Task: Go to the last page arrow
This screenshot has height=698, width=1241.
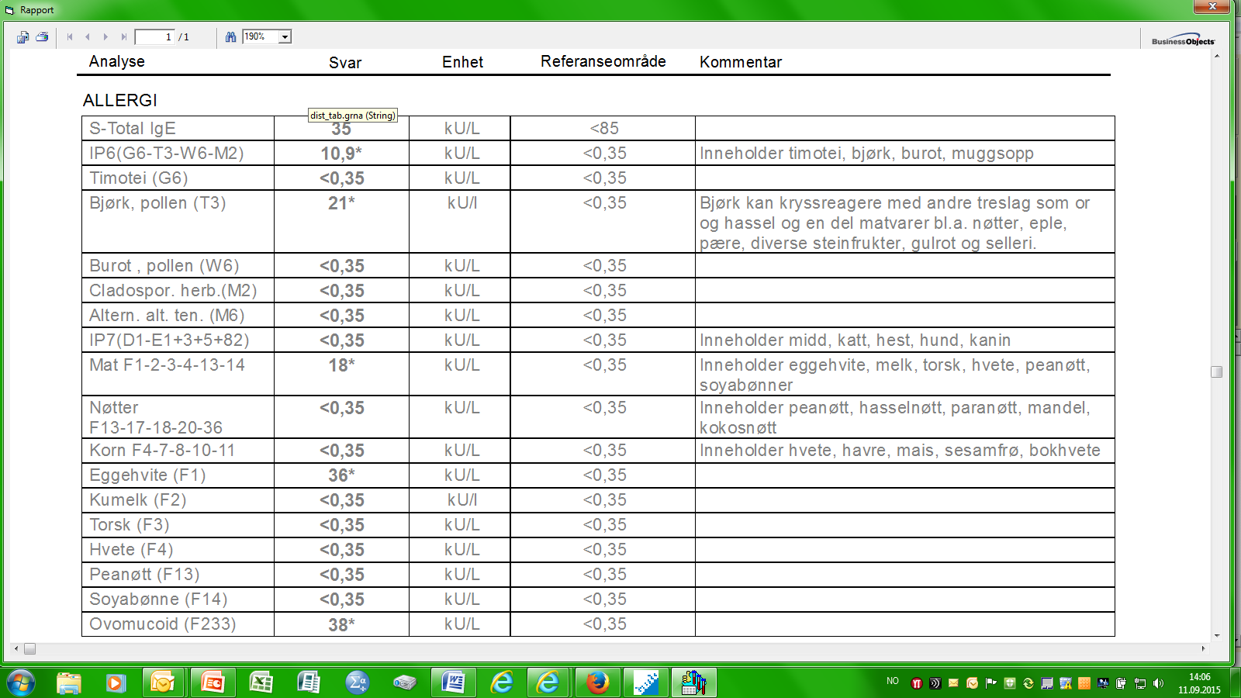Action: 123,36
